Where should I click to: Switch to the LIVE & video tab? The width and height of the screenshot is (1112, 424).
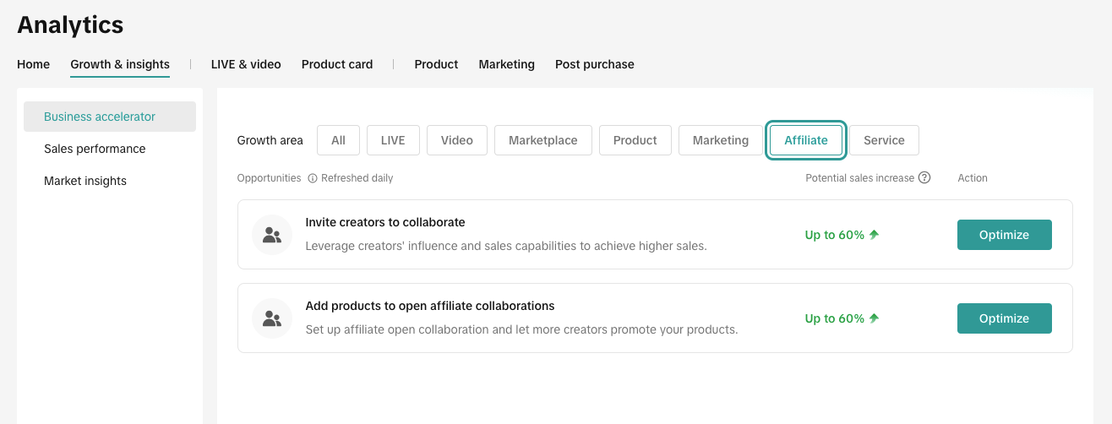pos(246,64)
